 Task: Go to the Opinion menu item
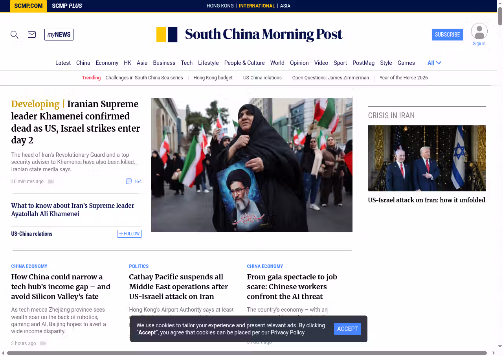pos(299,63)
